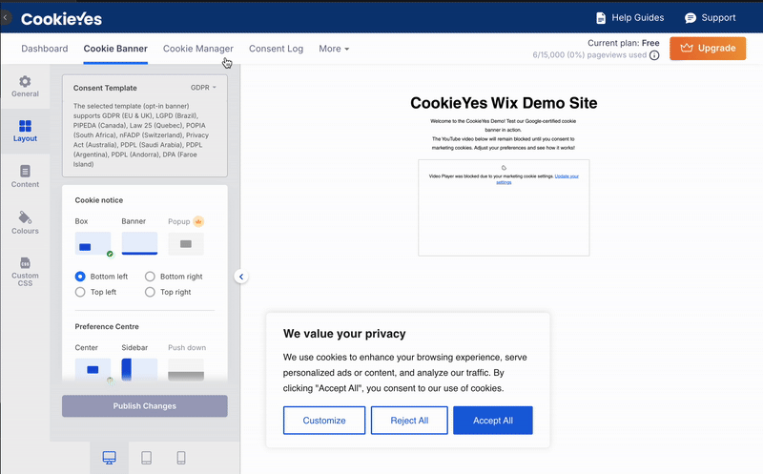The width and height of the screenshot is (763, 474).
Task: Click the 'Current plan: Free' text
Action: pyautogui.click(x=624, y=43)
